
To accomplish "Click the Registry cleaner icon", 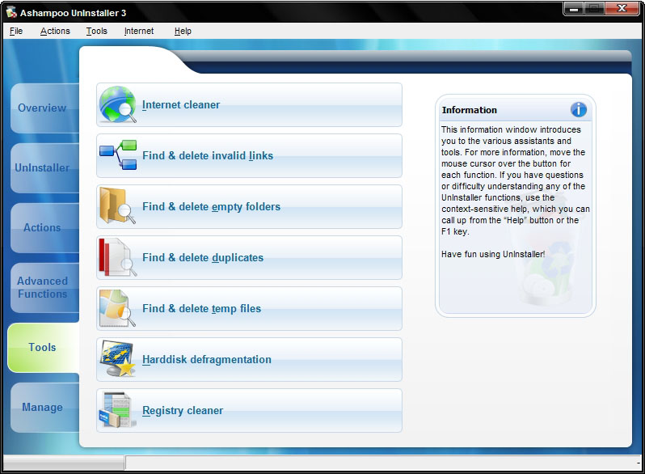I will click(118, 410).
